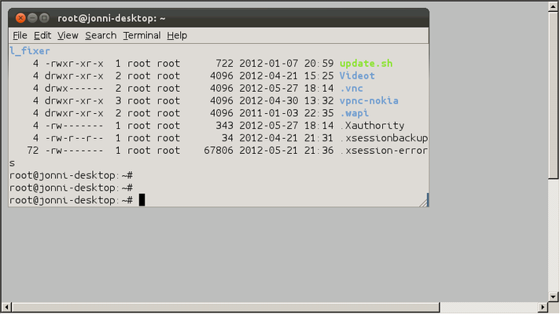
Task: Maximize the terminal window
Action: [44, 18]
